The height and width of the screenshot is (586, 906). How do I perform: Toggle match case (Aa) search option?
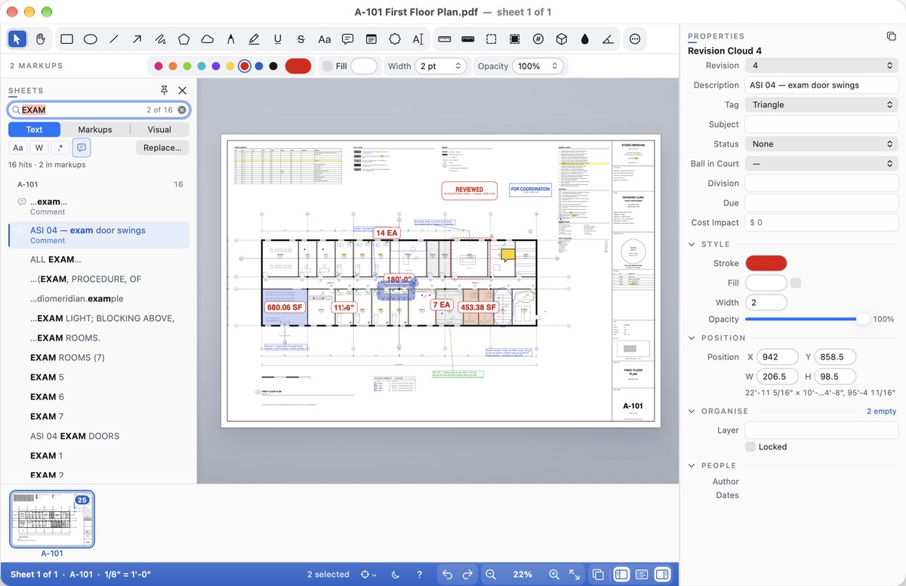(18, 148)
